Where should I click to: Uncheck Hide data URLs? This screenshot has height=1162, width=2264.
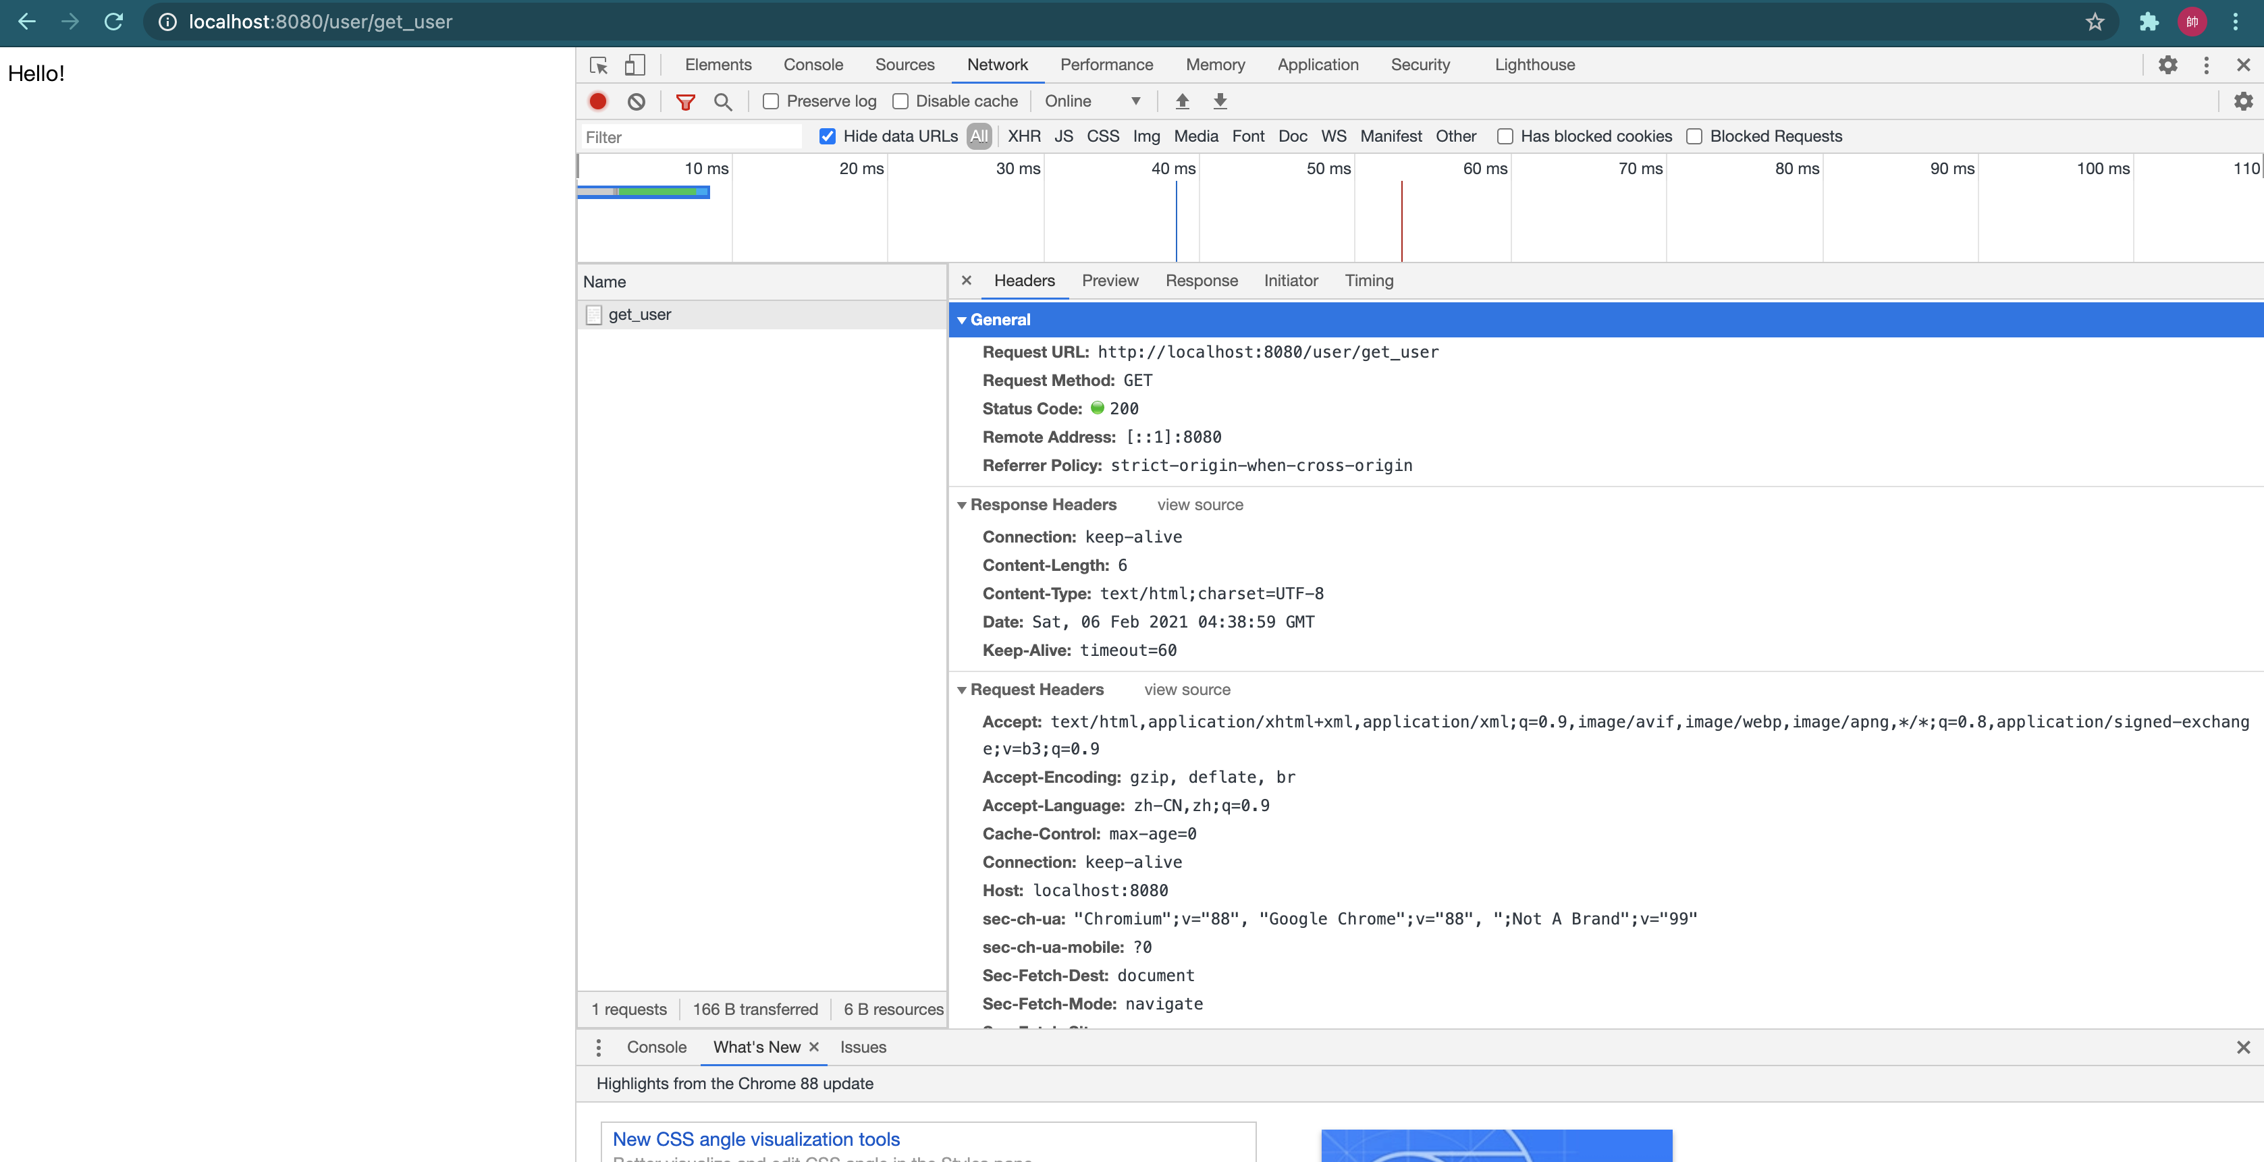coord(827,136)
